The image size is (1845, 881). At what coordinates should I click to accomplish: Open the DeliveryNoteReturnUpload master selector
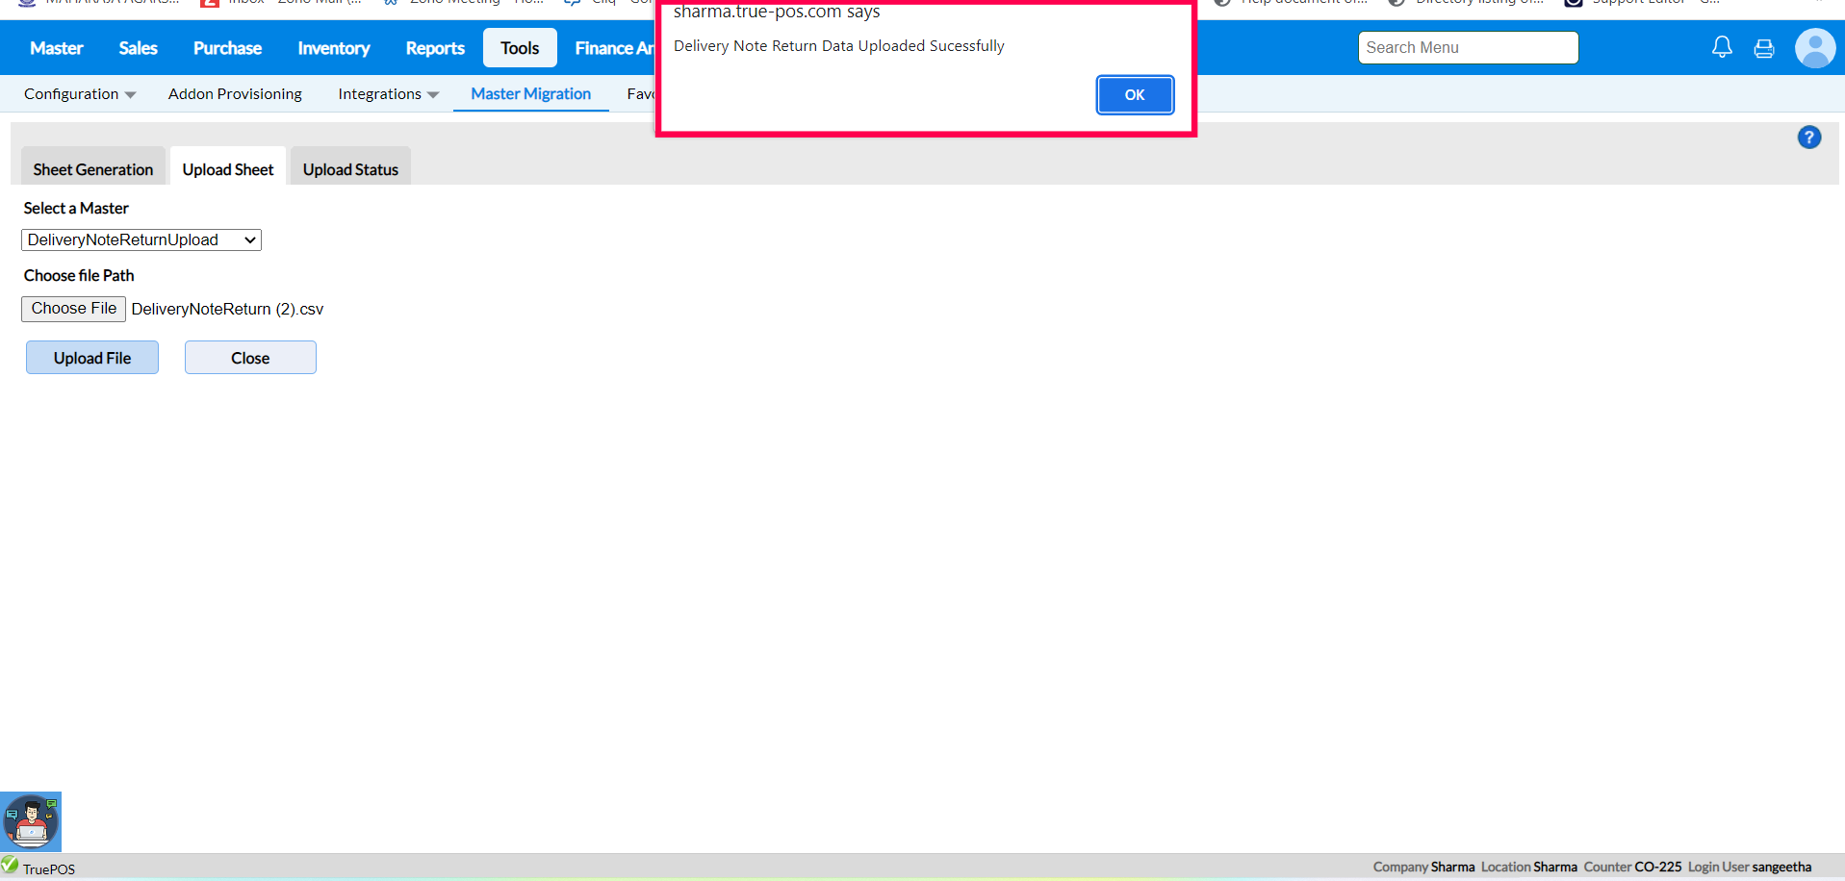[x=141, y=240]
